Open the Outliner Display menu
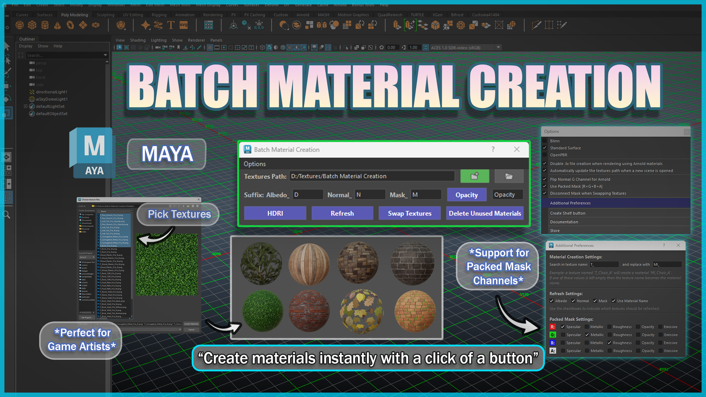 pos(26,46)
